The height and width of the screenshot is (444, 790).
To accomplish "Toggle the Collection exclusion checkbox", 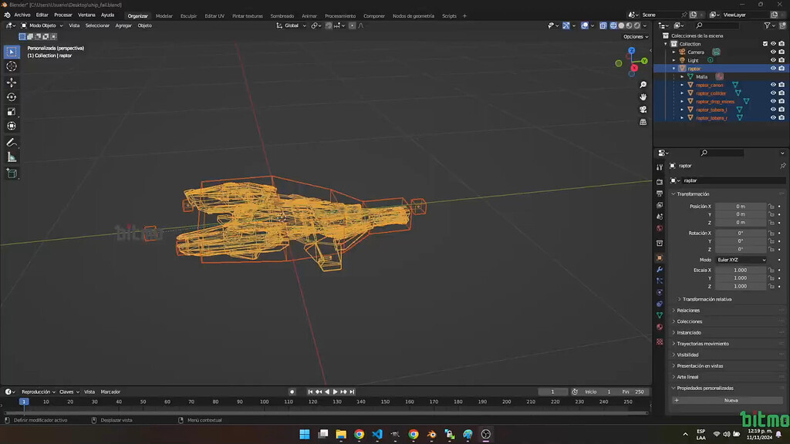I will click(765, 44).
